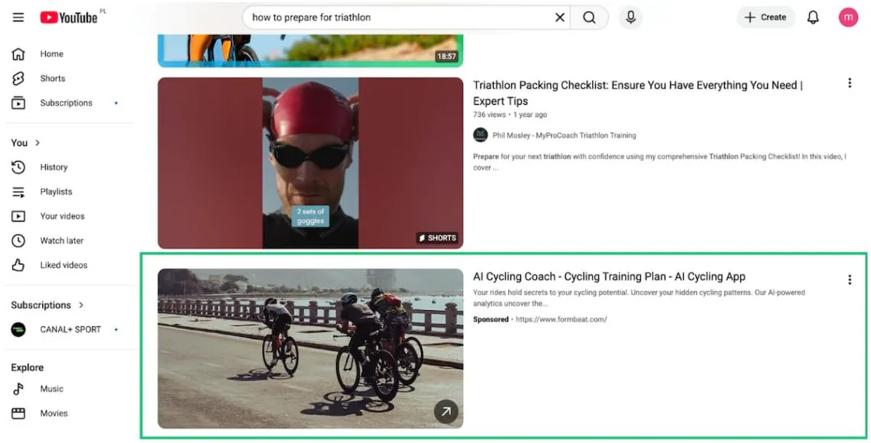Viewport: 871px width, 443px height.
Task: Open the Music section under Explore
Action: click(51, 388)
